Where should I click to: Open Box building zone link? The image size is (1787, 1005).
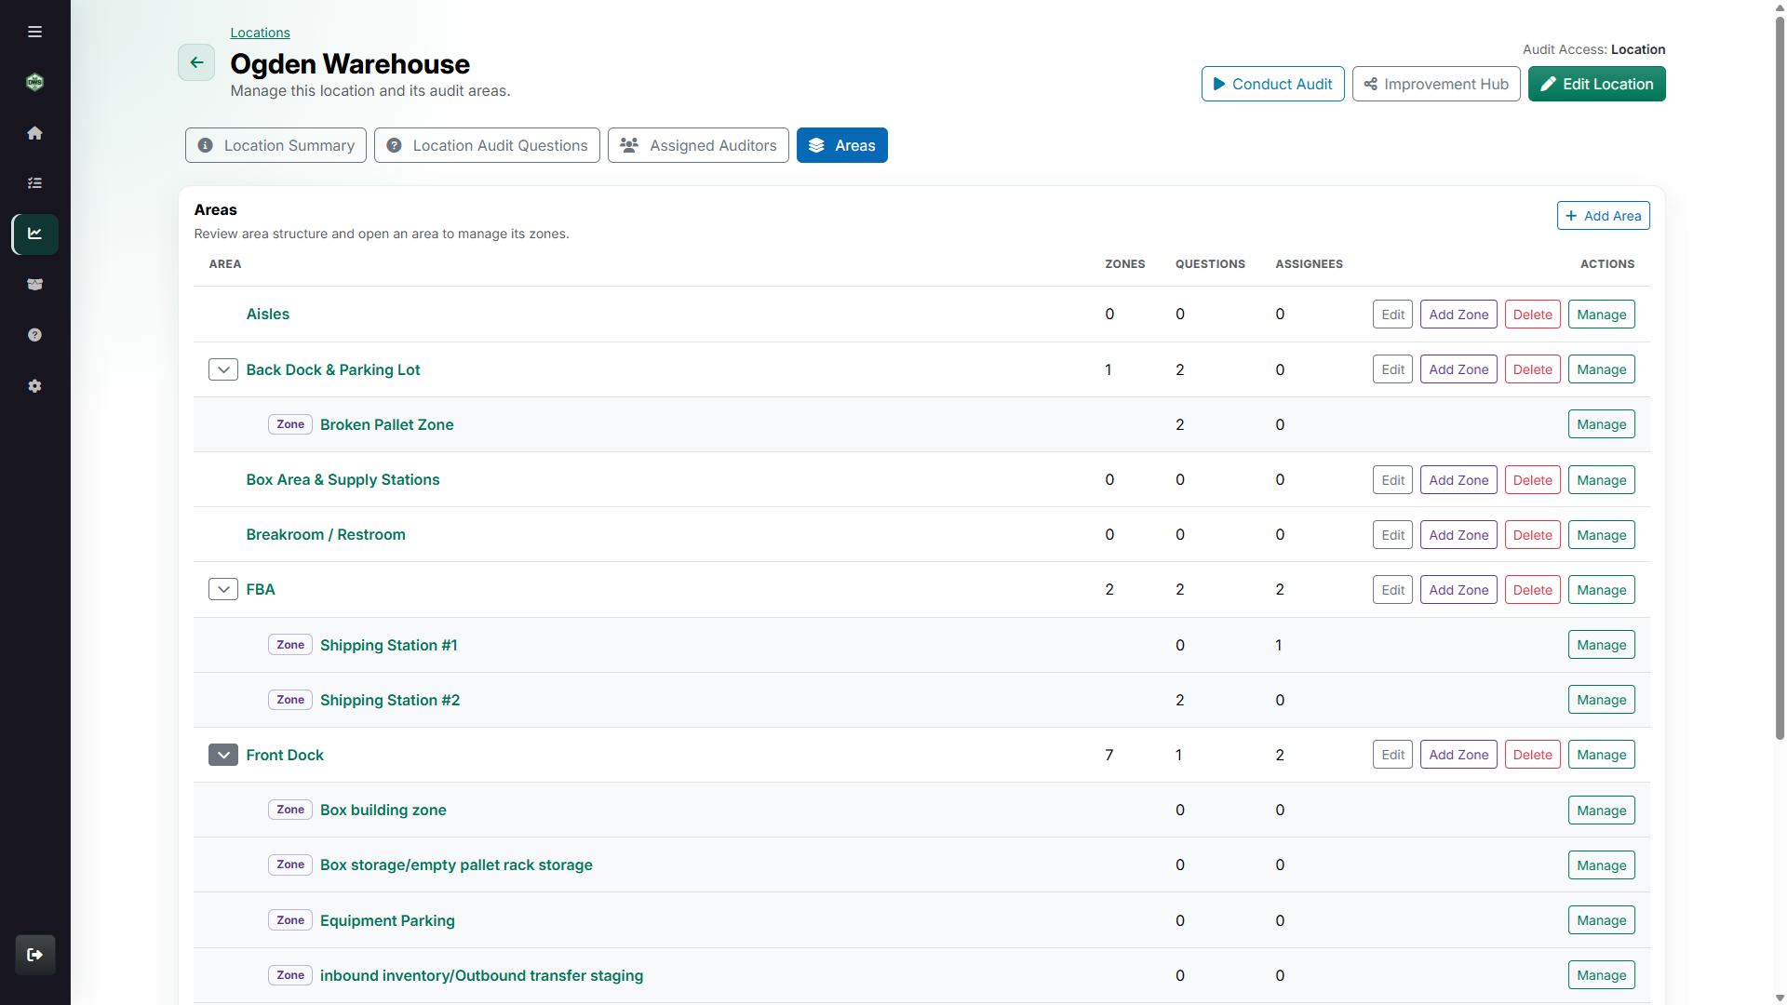(383, 810)
